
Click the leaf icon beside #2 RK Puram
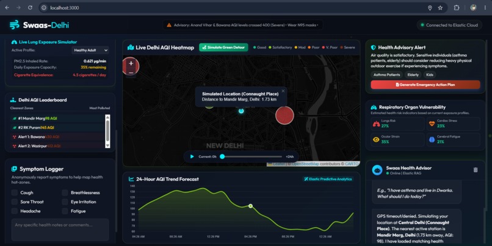[14, 128]
